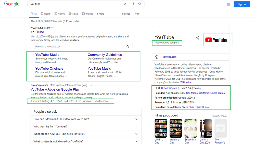This screenshot has height=145, width=255.
Task: Click the Sign in button
Action: tap(242, 4)
